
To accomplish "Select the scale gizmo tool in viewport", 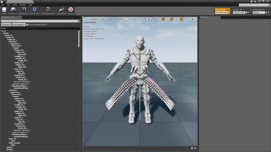I will click(x=152, y=19).
